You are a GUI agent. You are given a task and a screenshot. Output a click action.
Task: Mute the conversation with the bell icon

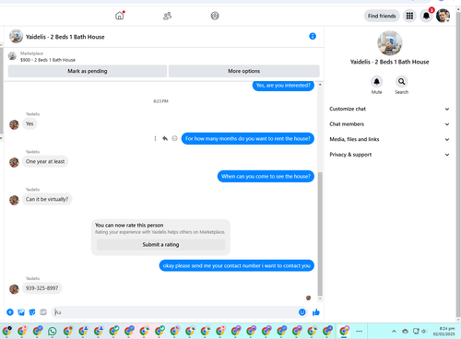click(376, 82)
